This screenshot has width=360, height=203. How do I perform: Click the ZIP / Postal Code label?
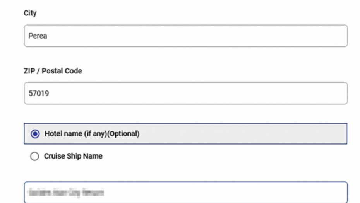click(x=53, y=71)
